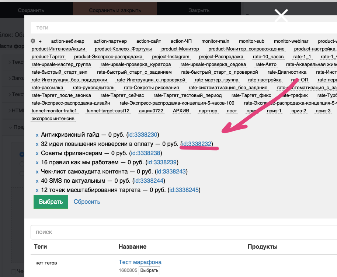Click the «Сбросить» link
This screenshot has height=277, width=337.
(87, 202)
